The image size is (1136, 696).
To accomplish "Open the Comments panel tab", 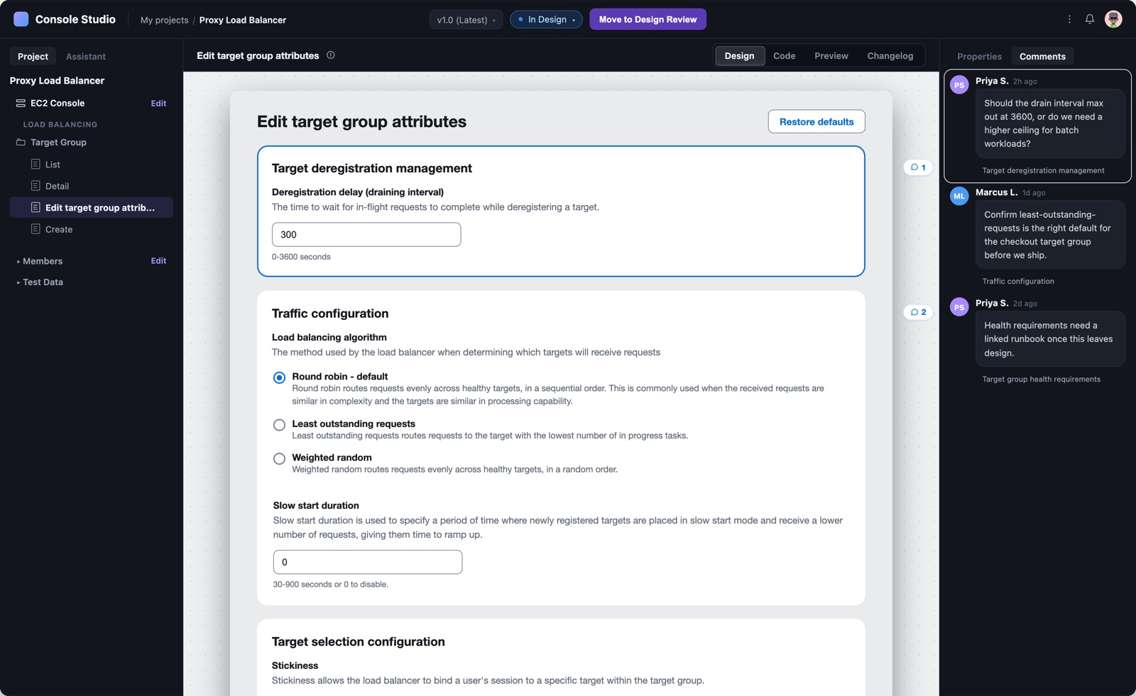I will [1042, 57].
